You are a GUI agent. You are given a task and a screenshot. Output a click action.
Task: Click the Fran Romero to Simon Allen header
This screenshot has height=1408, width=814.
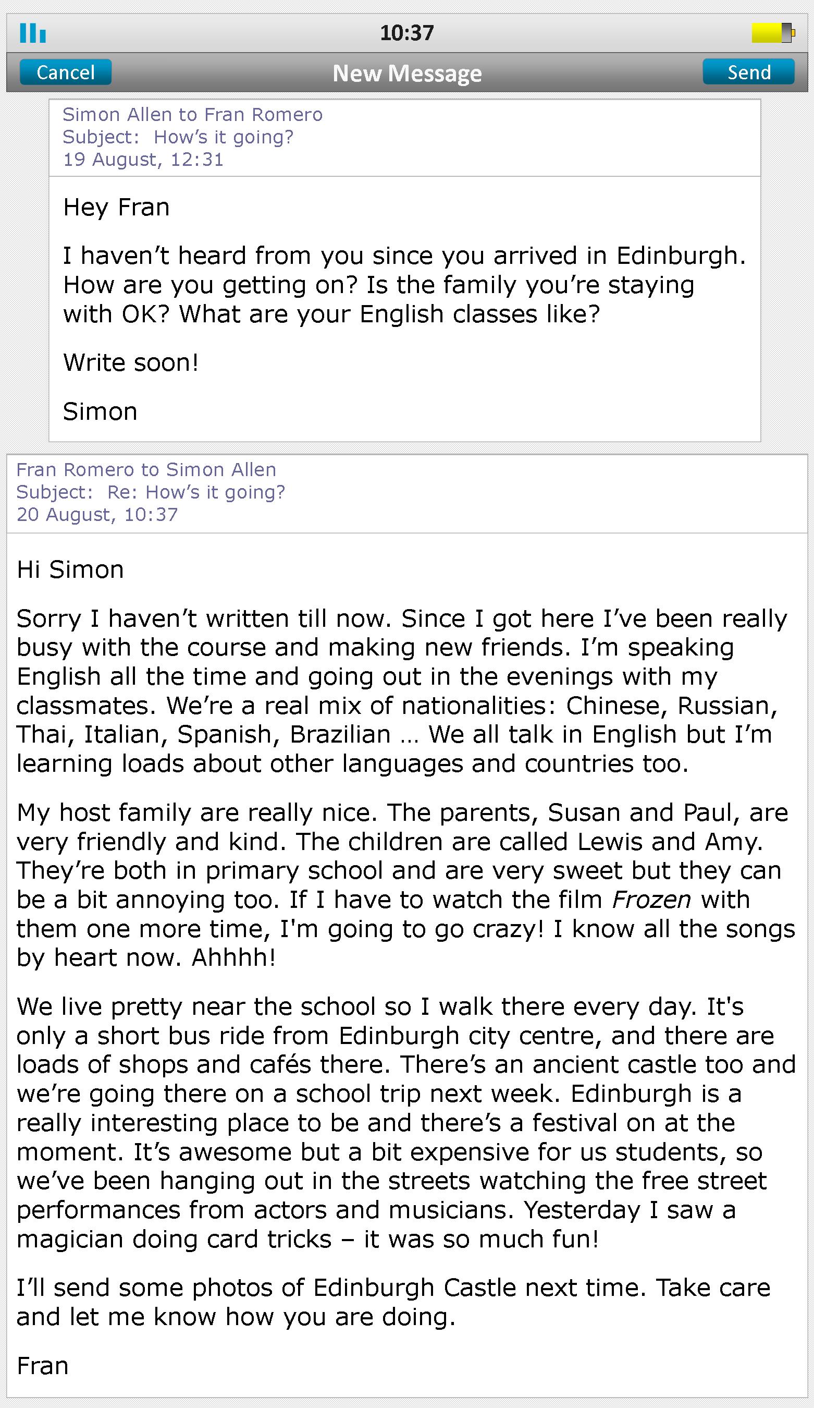click(x=146, y=470)
